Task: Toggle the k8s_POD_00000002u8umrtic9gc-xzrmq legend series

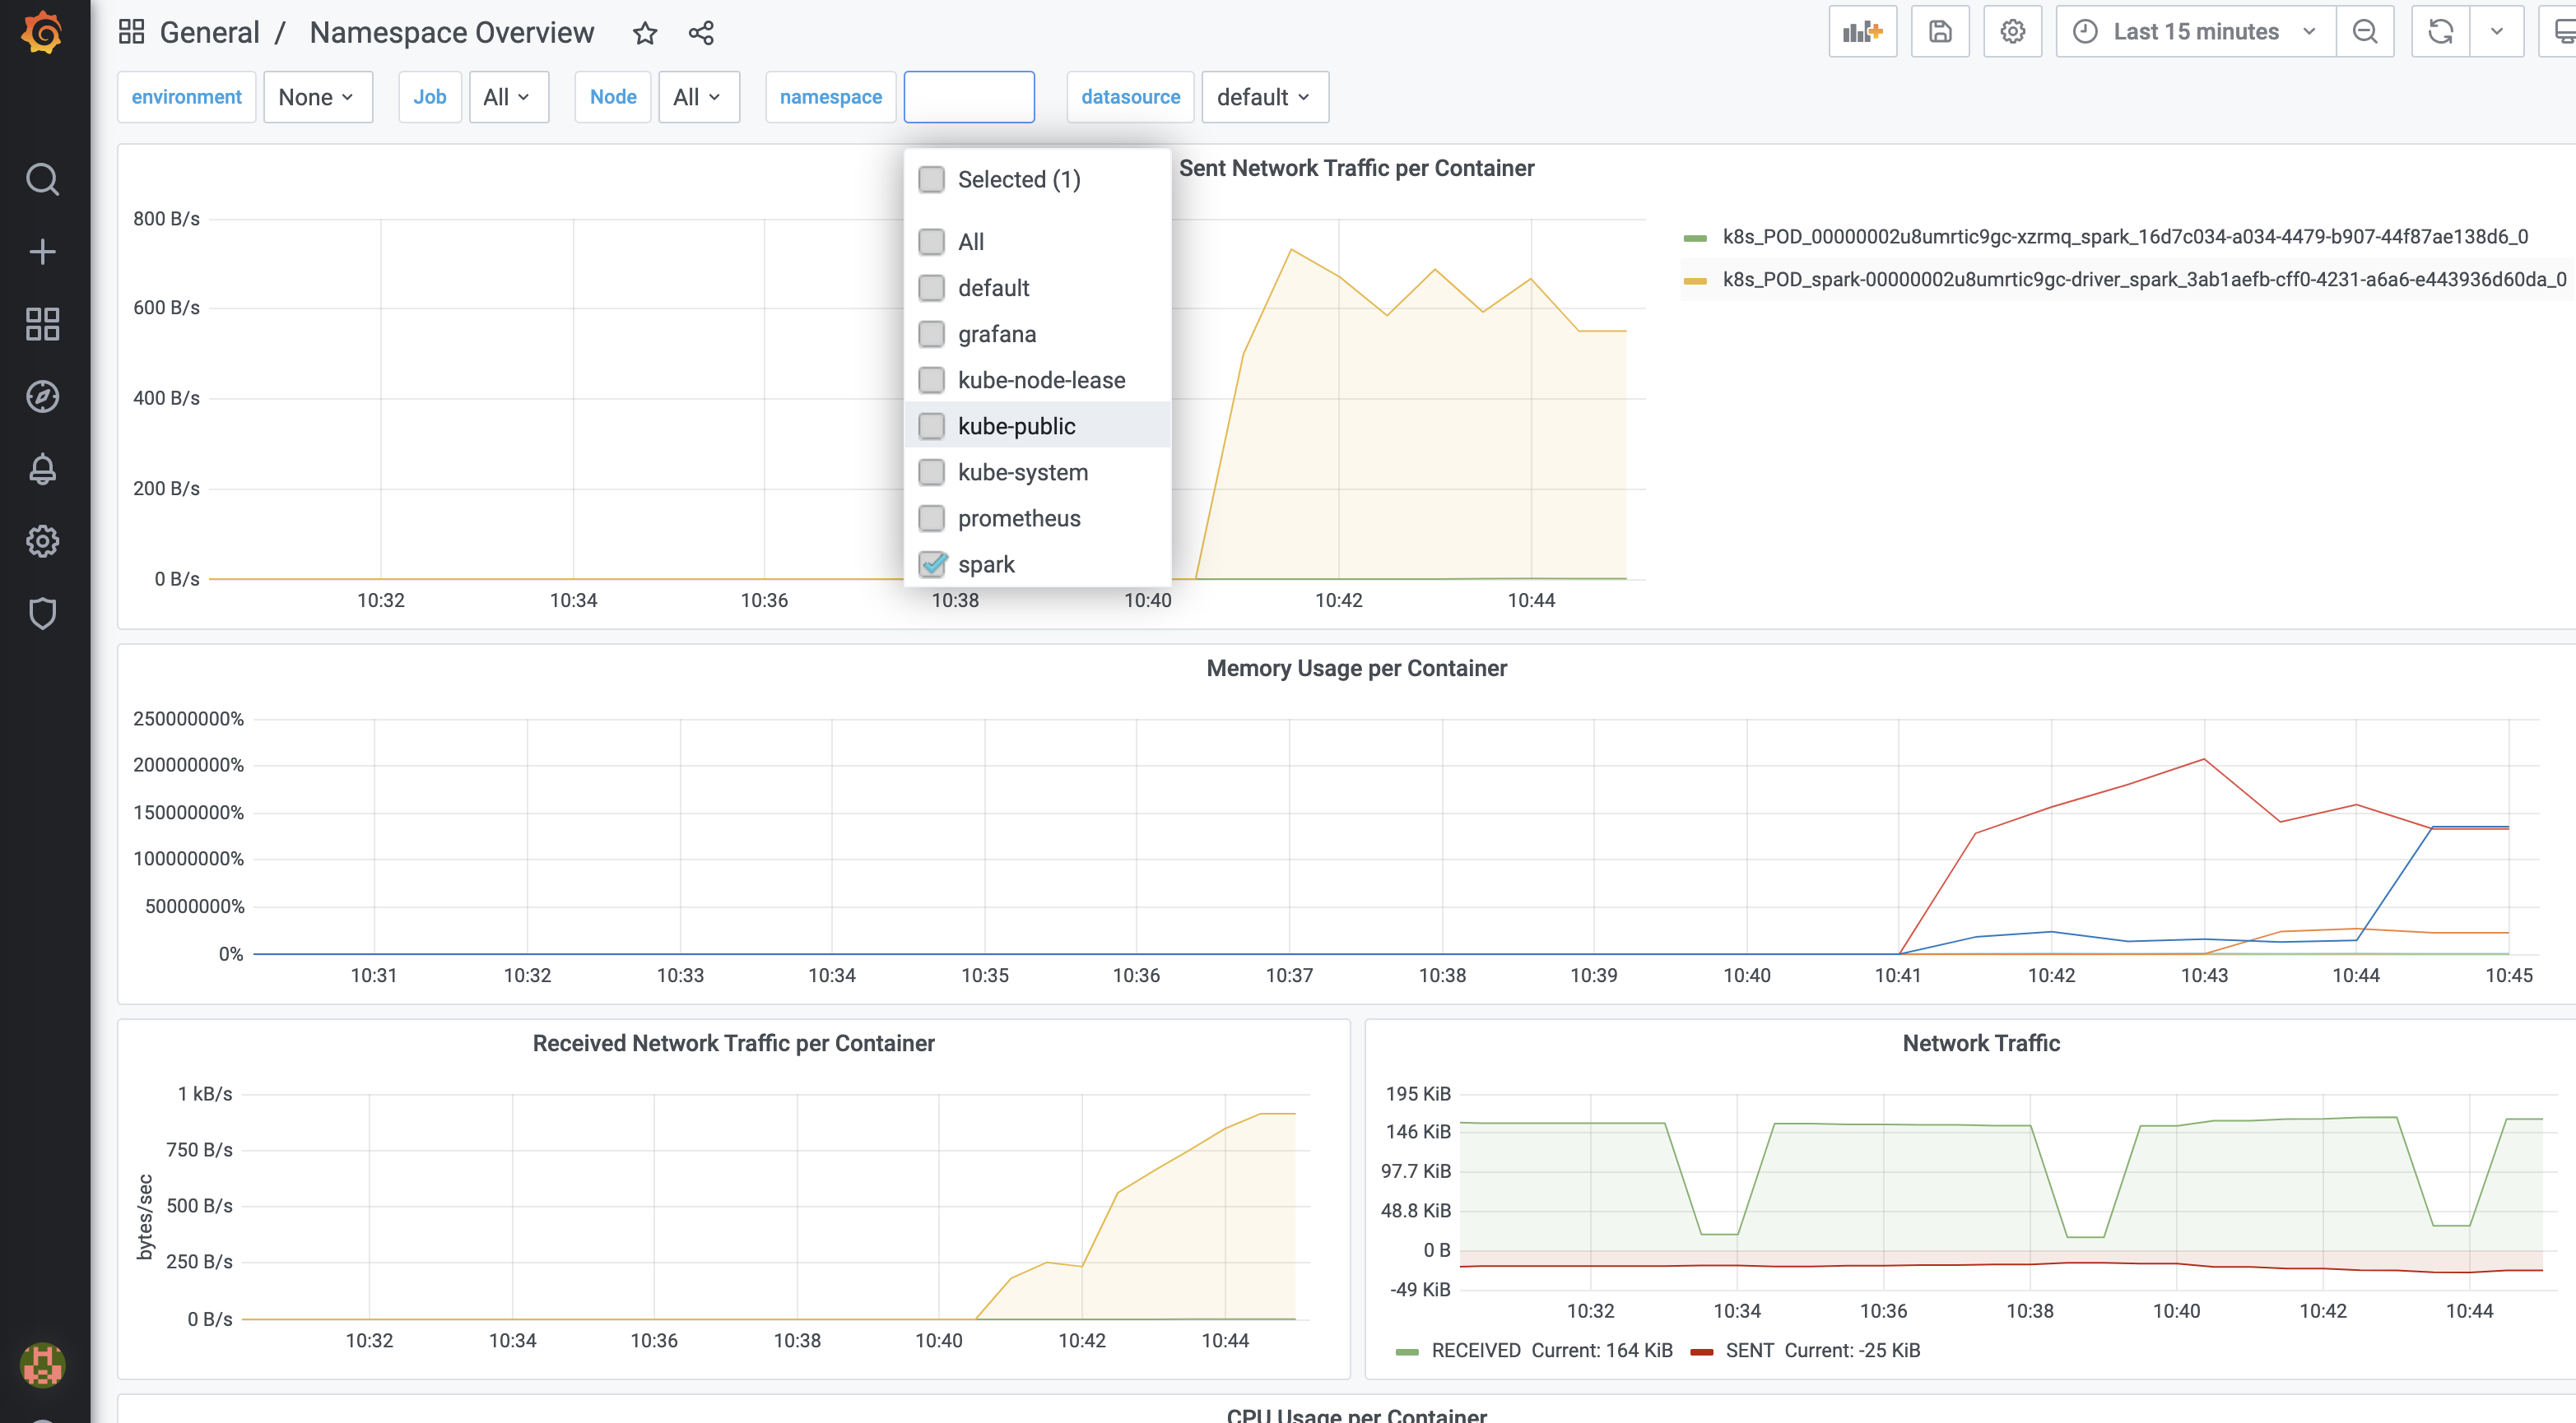Action: point(2125,237)
